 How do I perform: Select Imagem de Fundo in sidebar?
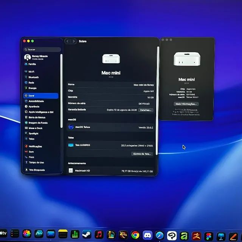(41, 123)
